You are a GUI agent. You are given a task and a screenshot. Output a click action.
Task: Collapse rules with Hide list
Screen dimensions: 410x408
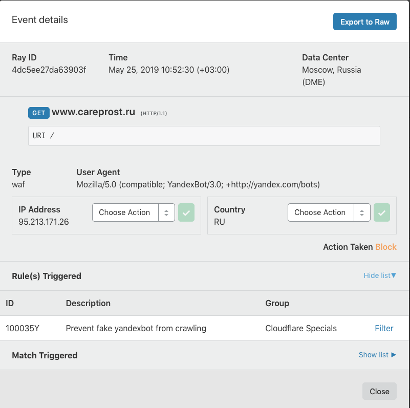[x=380, y=275]
